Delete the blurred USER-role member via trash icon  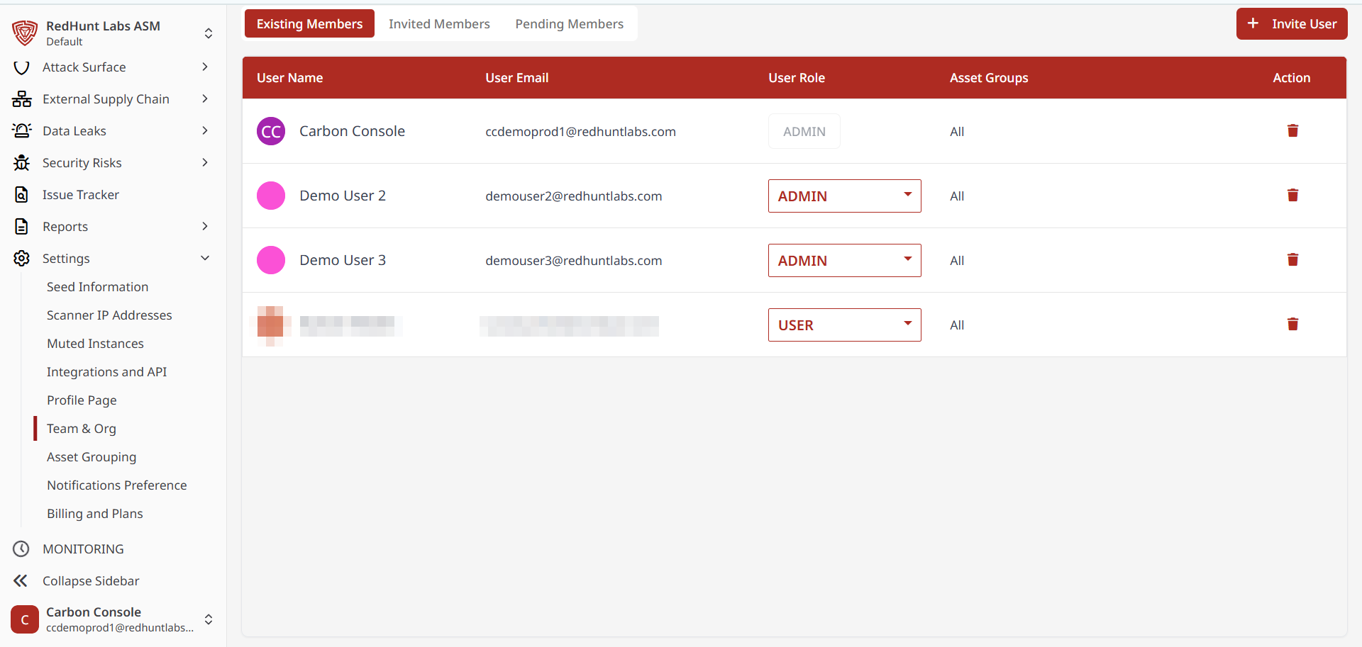(x=1292, y=325)
